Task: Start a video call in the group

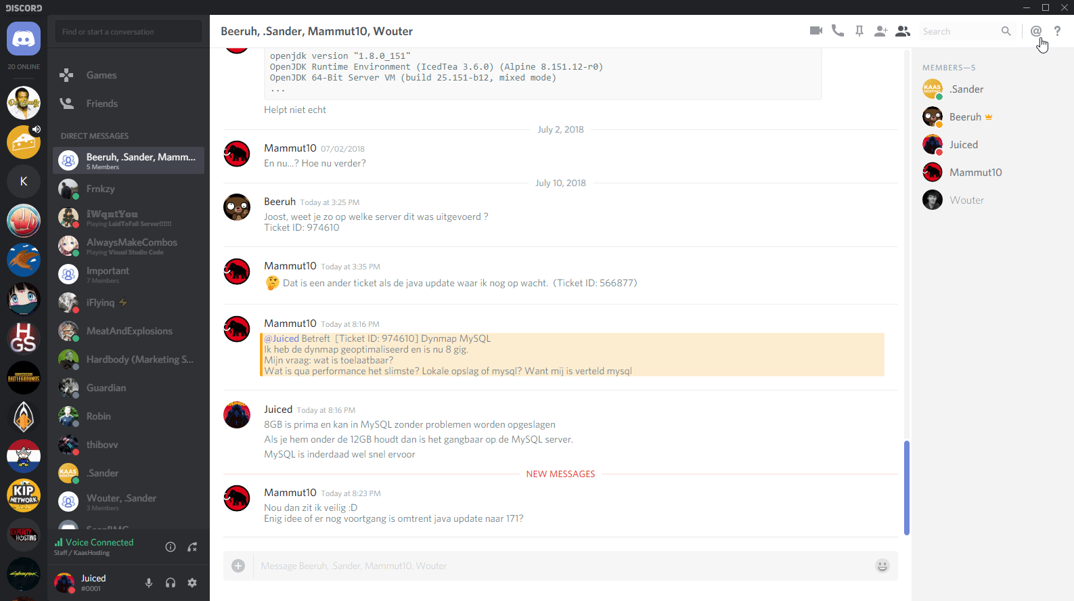Action: (816, 31)
